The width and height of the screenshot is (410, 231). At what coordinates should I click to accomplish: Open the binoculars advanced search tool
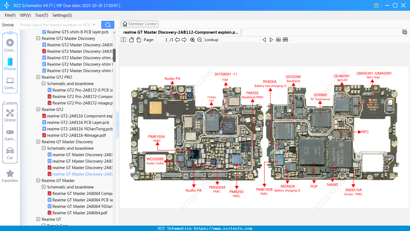[285, 40]
